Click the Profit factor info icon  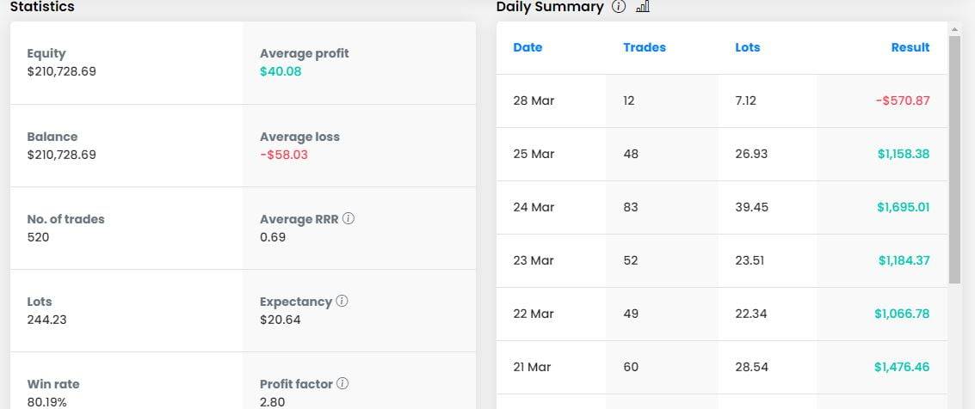[x=342, y=384]
